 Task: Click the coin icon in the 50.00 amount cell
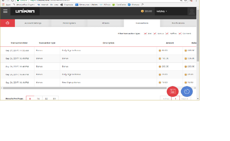[160, 50]
